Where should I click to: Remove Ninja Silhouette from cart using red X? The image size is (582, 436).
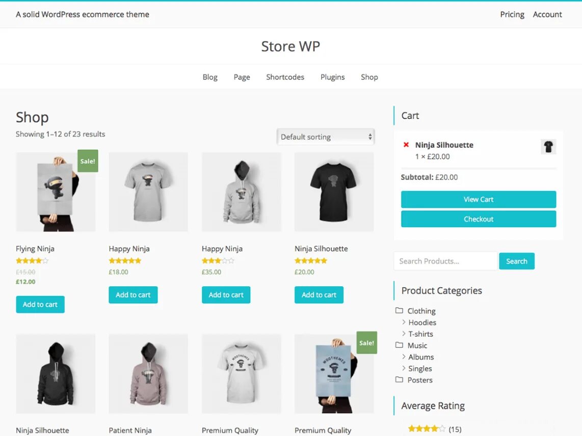406,145
